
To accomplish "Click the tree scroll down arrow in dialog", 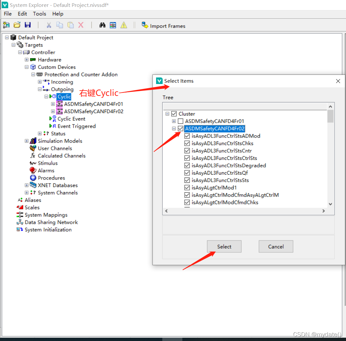I will tap(330, 204).
